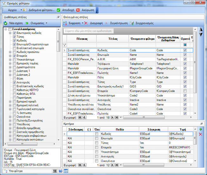Click the Συγκέντρωση sigma icon
This screenshot has height=175, width=207.
[x=106, y=23]
